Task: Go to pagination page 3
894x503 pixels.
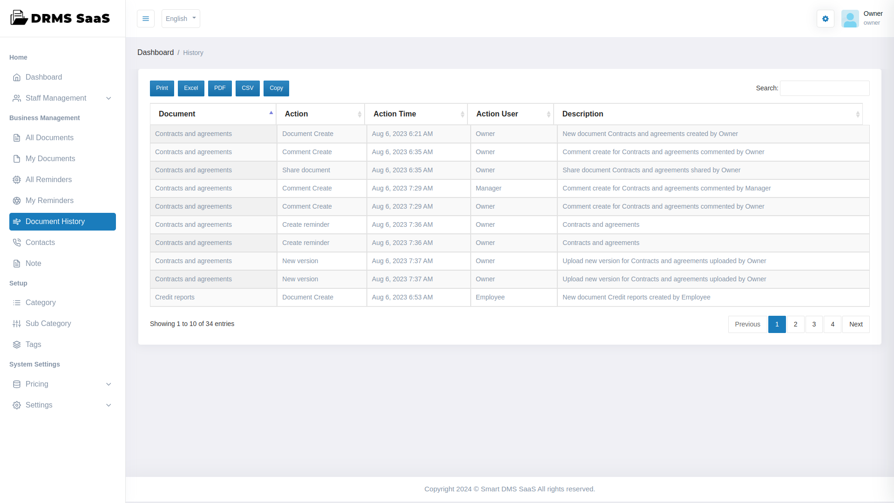Action: (x=814, y=324)
